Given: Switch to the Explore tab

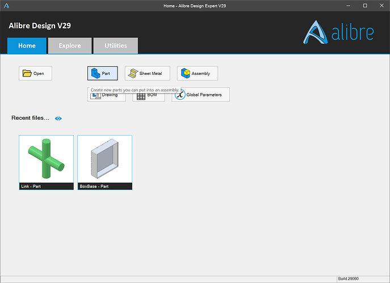Looking at the screenshot, I should click(70, 46).
